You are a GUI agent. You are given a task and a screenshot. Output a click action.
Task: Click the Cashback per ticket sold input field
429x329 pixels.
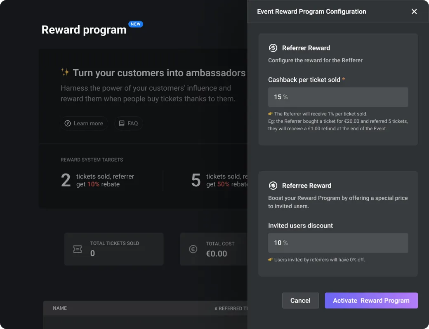(338, 97)
